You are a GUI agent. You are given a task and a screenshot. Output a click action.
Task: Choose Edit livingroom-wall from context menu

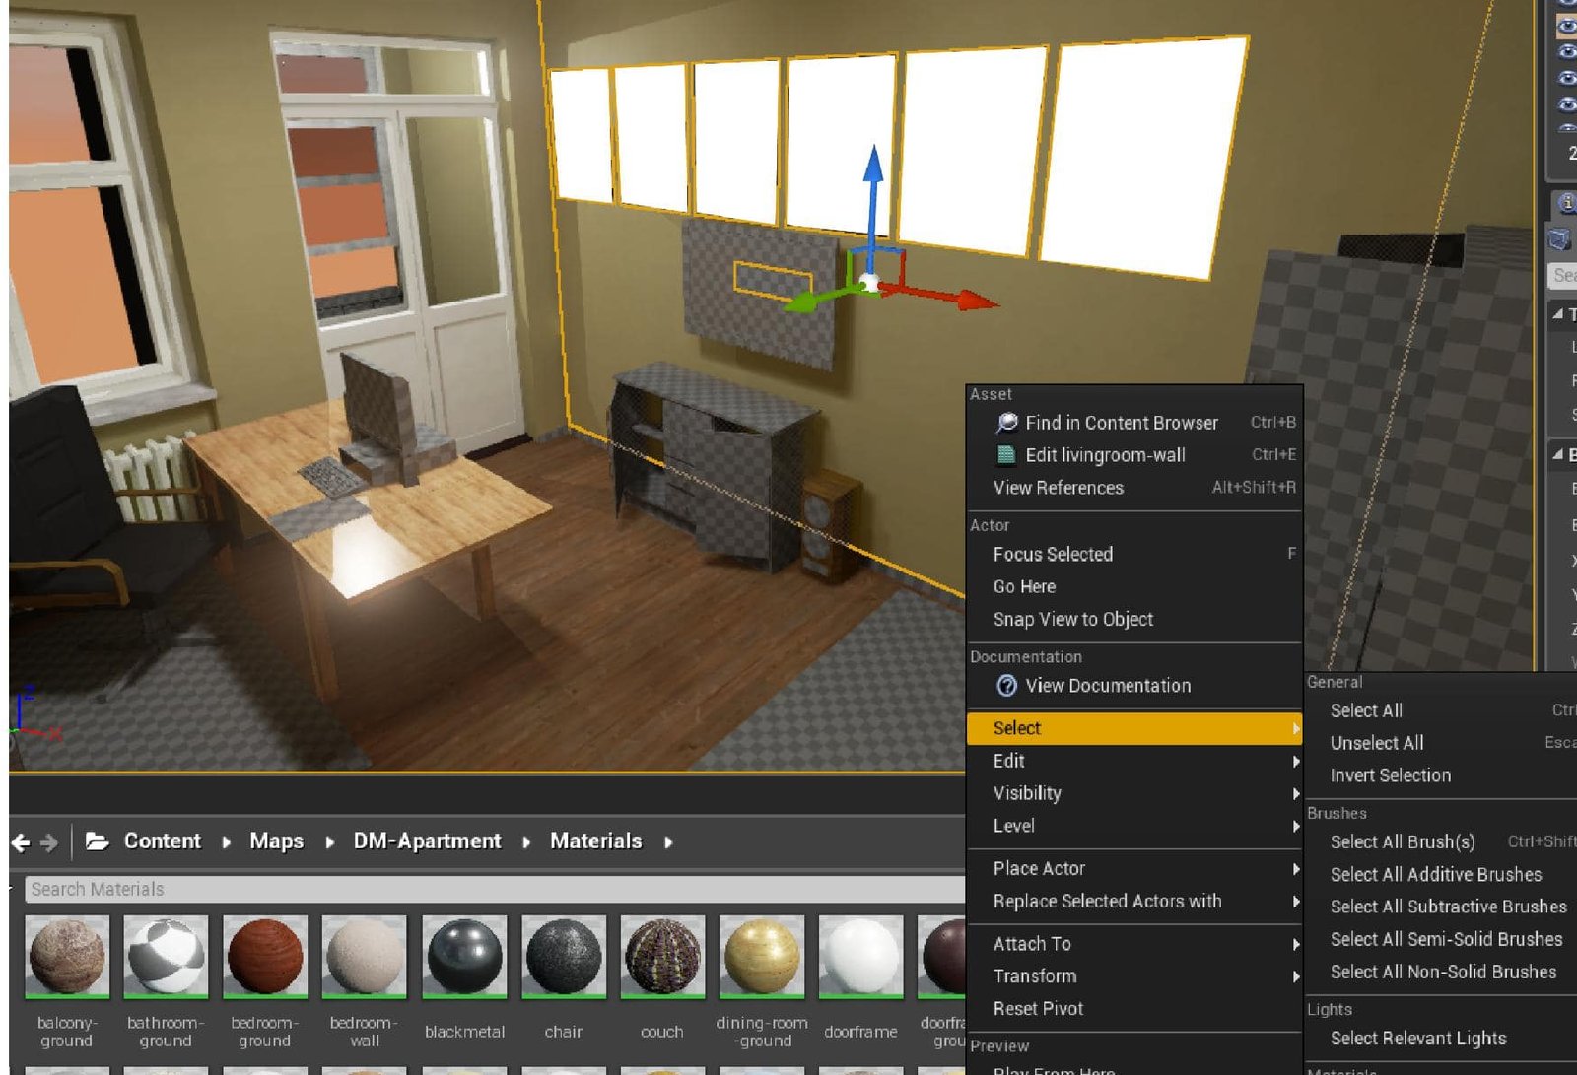pyautogui.click(x=1134, y=455)
